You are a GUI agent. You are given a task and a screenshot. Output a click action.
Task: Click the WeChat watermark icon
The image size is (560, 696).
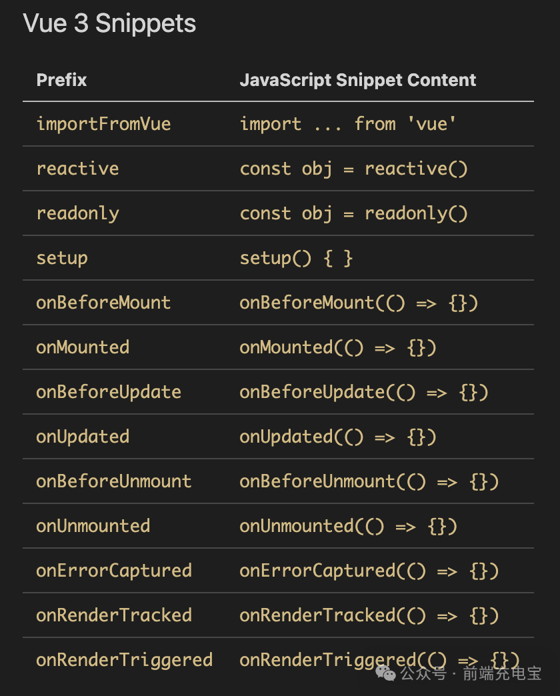(385, 674)
